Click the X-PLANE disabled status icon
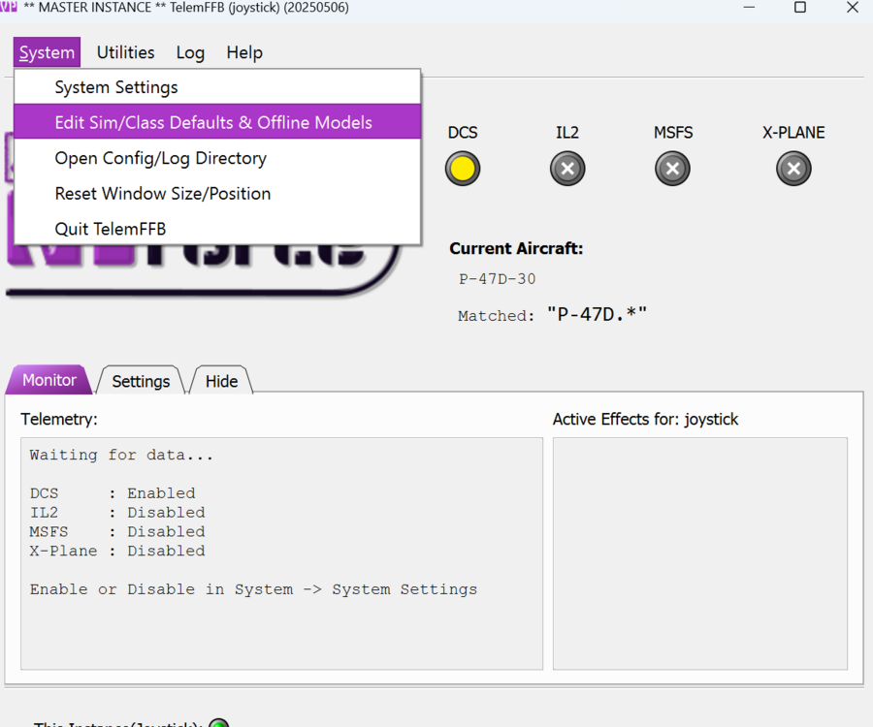Viewport: 873px width, 727px height. [x=793, y=169]
